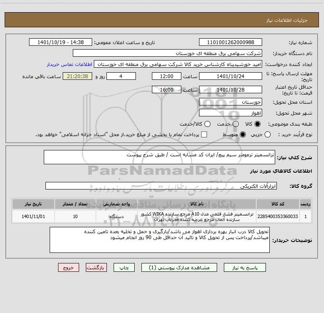324x313 pixels.
Task: Tick the اسناد خزانه اسلامی payment checkbox
Action: 204,135
